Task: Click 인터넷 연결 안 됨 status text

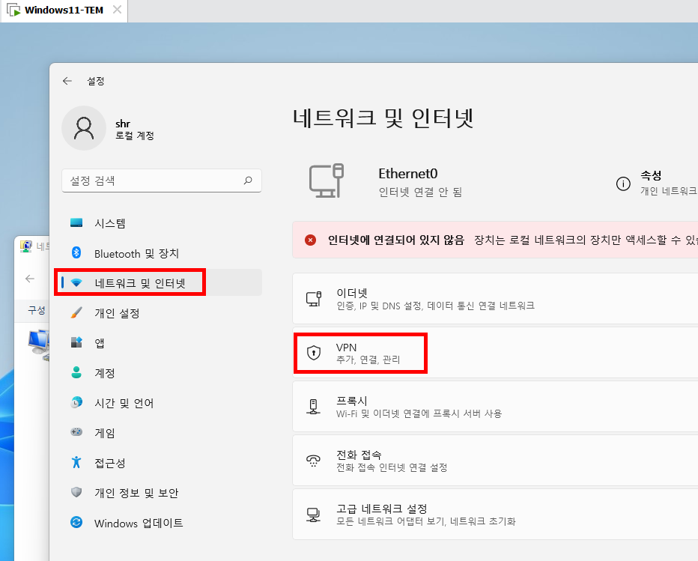Action: tap(420, 192)
